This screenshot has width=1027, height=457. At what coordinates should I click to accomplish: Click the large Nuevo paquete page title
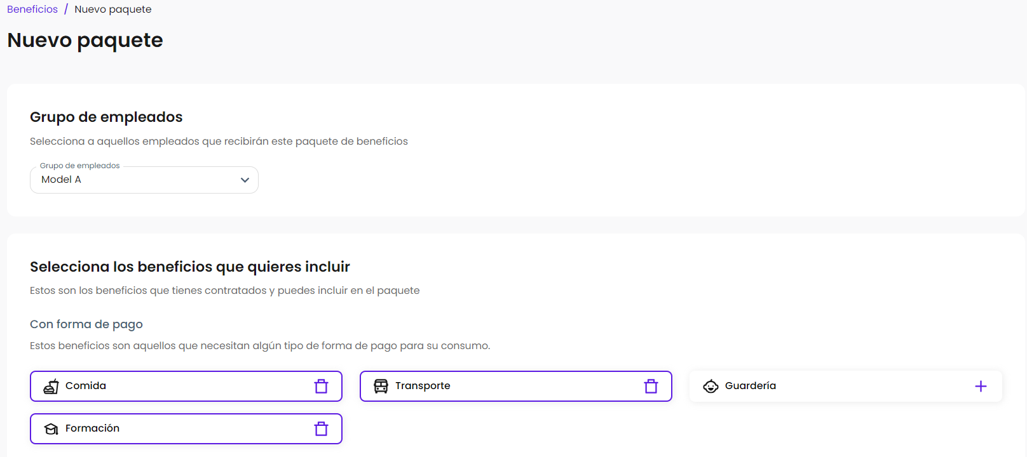pyautogui.click(x=85, y=40)
